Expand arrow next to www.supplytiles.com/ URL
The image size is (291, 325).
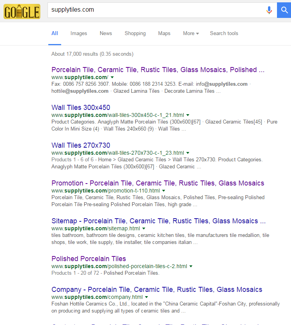click(112, 77)
